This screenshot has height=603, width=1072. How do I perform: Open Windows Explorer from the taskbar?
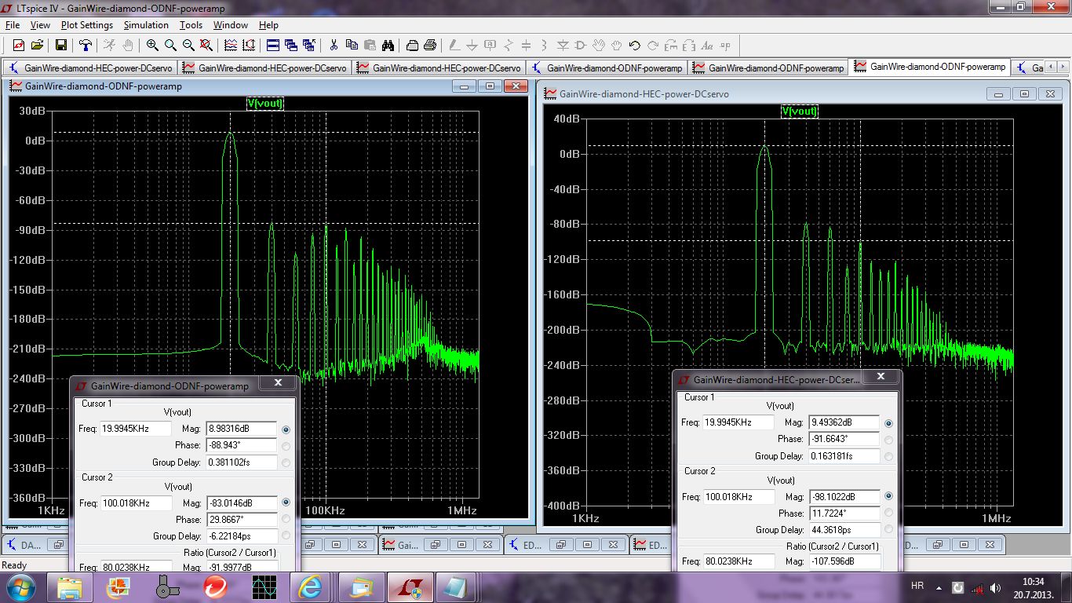tap(70, 587)
